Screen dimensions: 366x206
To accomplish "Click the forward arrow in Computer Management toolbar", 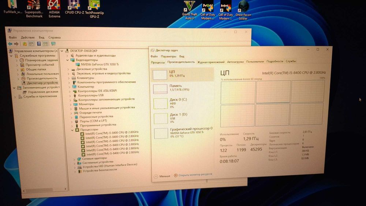I will (16, 44).
